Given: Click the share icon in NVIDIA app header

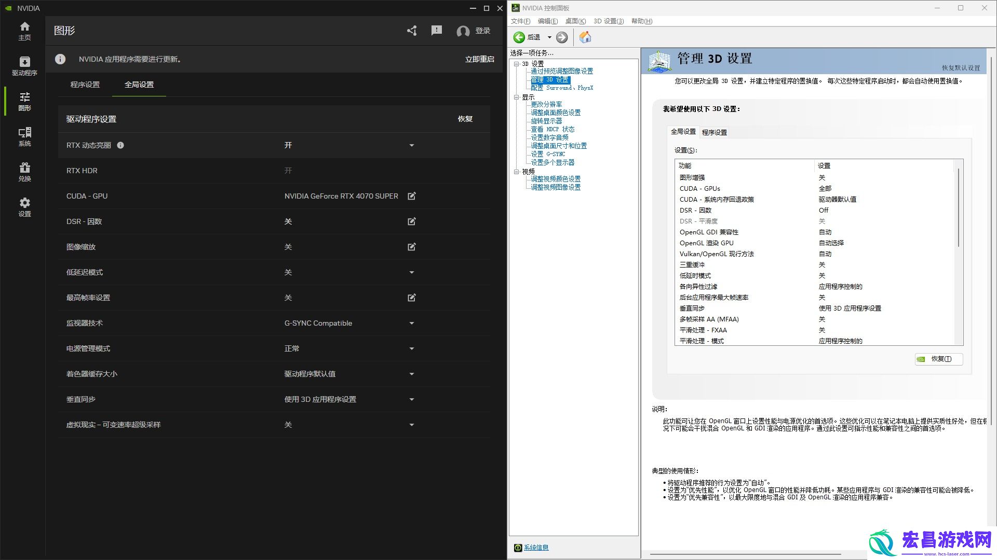Looking at the screenshot, I should [412, 31].
